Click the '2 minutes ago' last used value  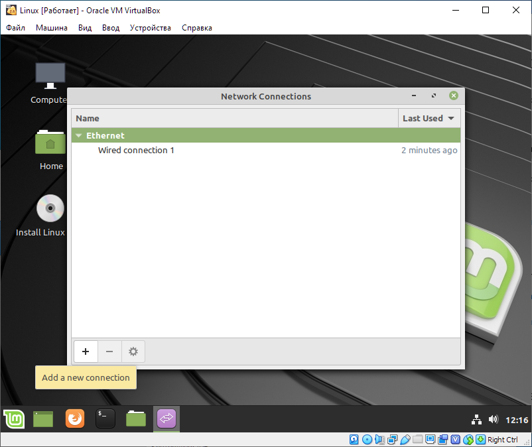[x=429, y=151]
